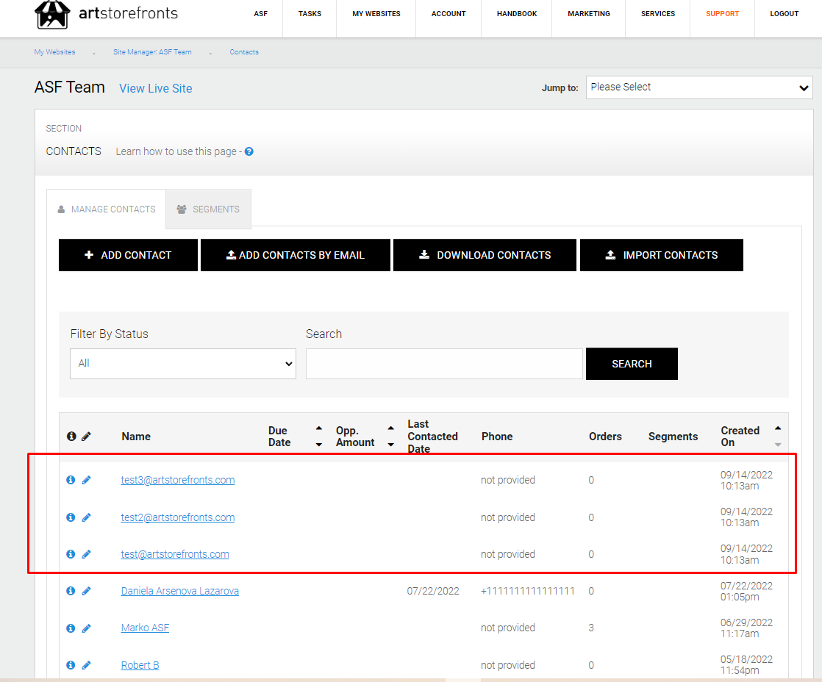Click the 07/22/2022 last contacted date

click(x=433, y=591)
